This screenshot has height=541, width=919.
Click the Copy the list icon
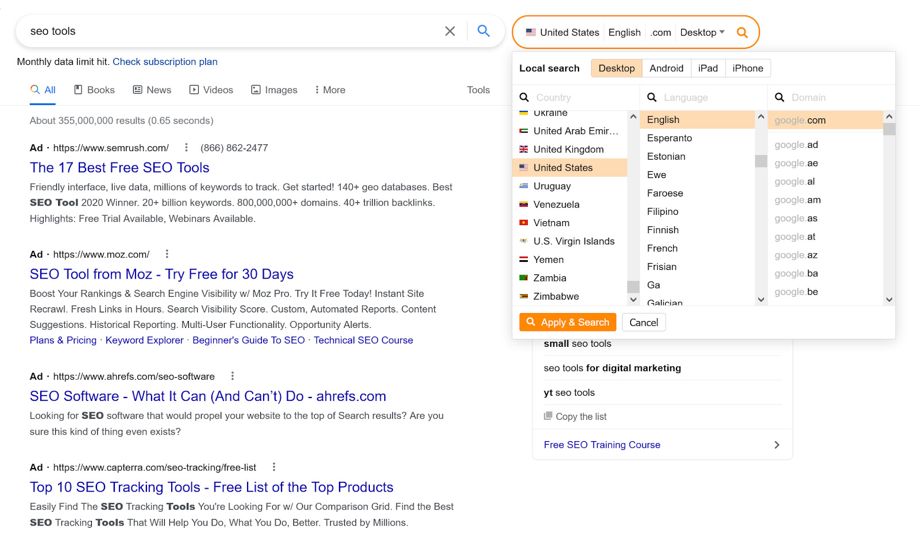547,416
